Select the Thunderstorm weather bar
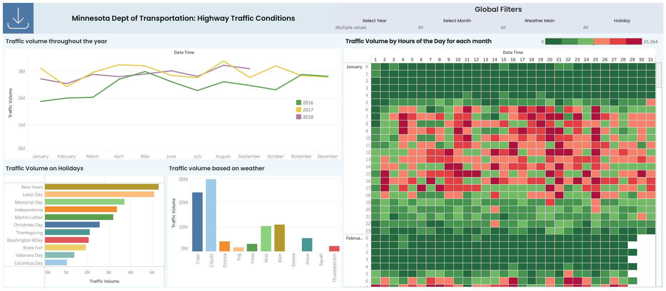 point(334,249)
